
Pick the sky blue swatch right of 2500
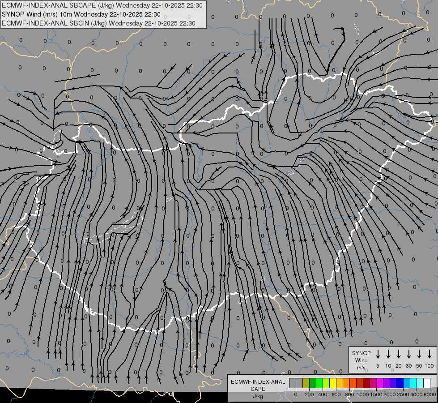406,383
